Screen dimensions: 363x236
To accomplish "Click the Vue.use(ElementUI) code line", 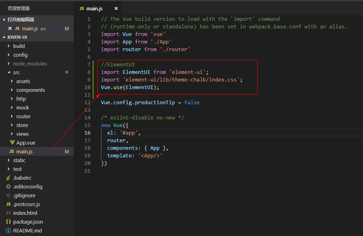I will tap(130, 87).
